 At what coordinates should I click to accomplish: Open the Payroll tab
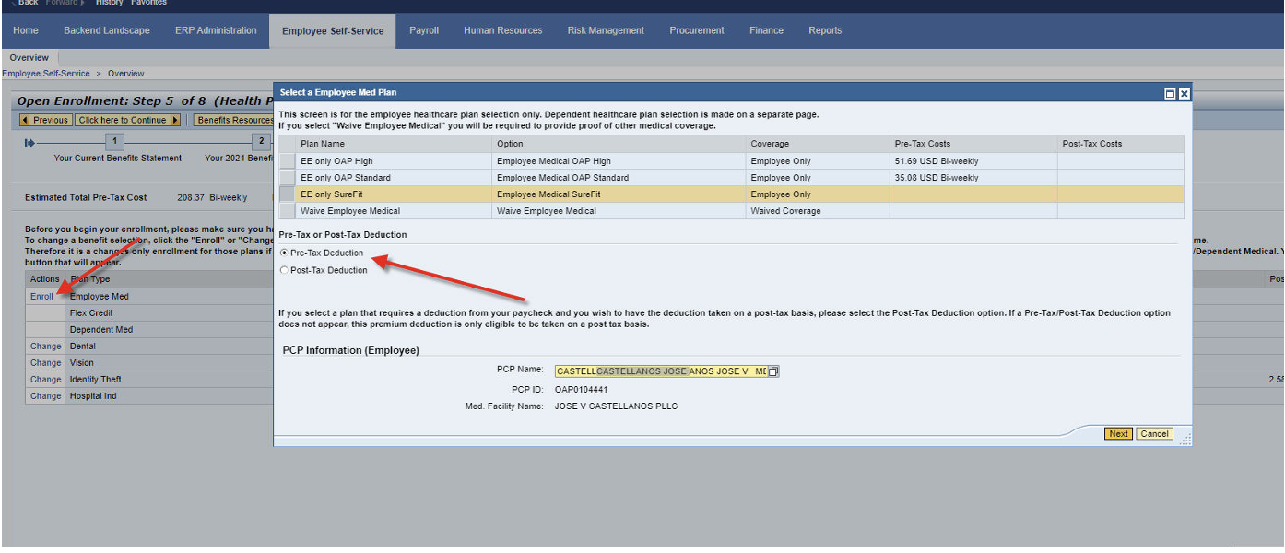[424, 30]
